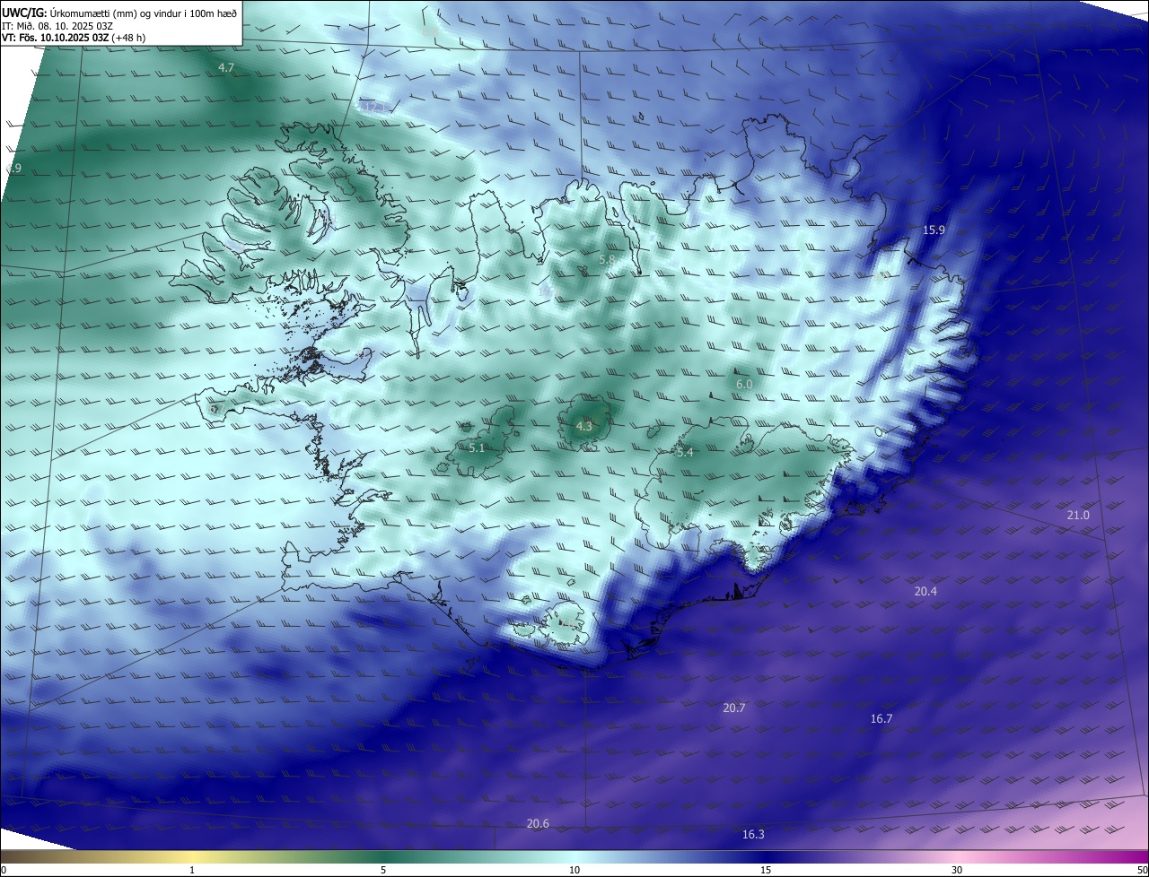Click the map value label 20.7
This screenshot has height=877, width=1149.
[733, 708]
